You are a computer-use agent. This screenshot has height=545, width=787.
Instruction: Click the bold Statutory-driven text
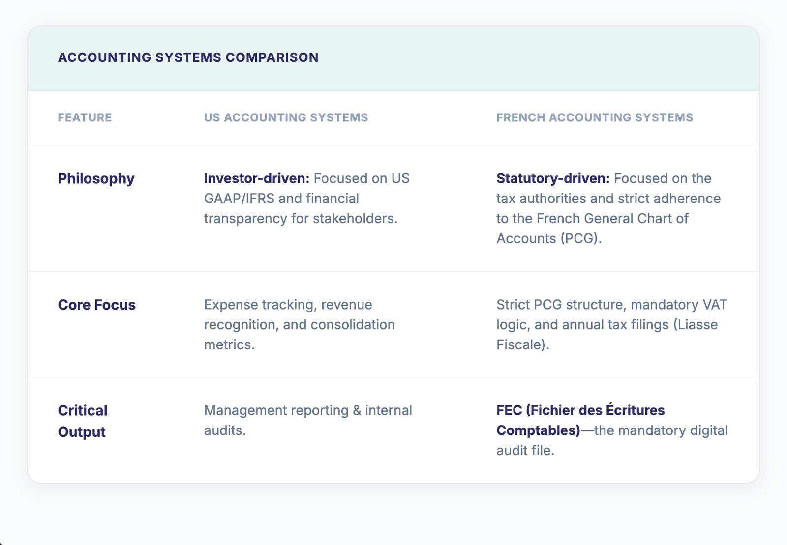pyautogui.click(x=552, y=178)
